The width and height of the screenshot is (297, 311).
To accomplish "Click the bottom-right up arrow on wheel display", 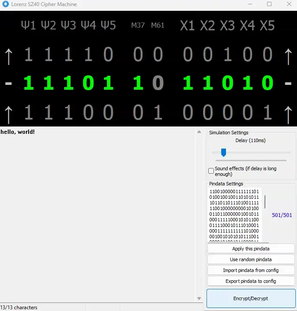I will click(x=288, y=113).
